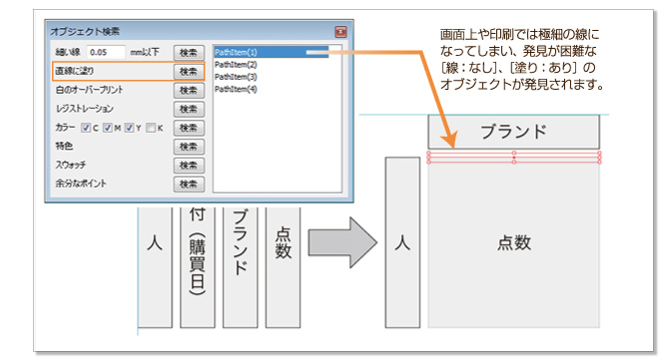The height and width of the screenshot is (363, 667).
Task: Select PathItem(4) in the results list
Action: pos(236,90)
